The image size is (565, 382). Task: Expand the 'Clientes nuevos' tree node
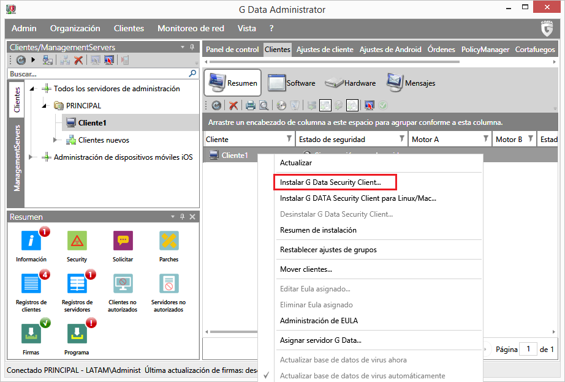click(56, 140)
